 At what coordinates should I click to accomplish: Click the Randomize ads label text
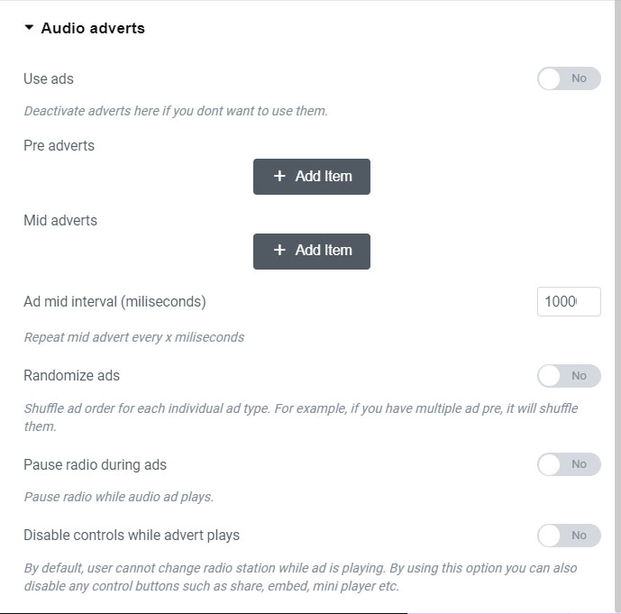coord(71,375)
